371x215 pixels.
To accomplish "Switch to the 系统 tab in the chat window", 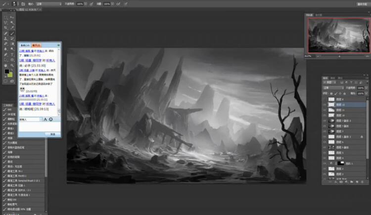I will pyautogui.click(x=25, y=45).
